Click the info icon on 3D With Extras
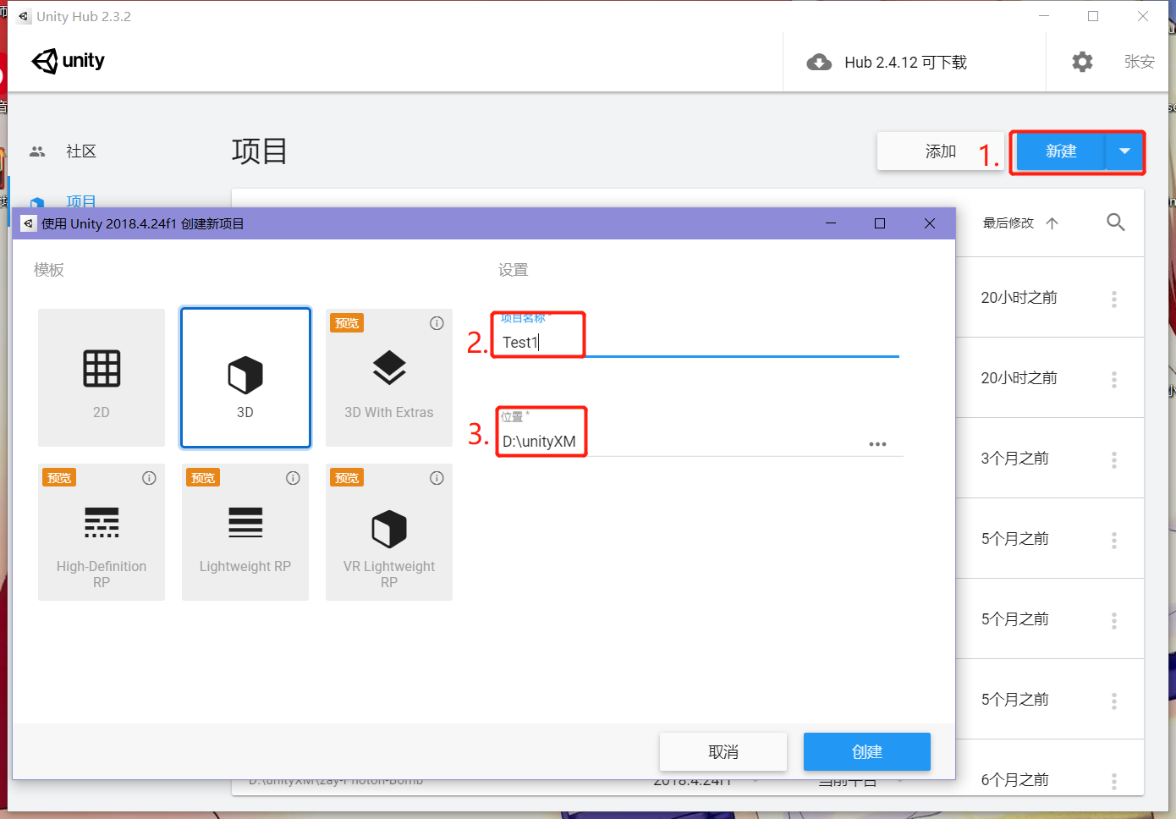 437,323
